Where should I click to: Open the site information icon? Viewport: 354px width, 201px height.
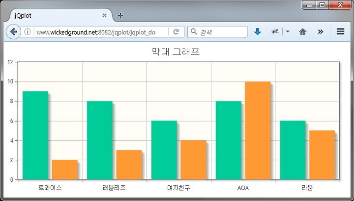pos(28,32)
